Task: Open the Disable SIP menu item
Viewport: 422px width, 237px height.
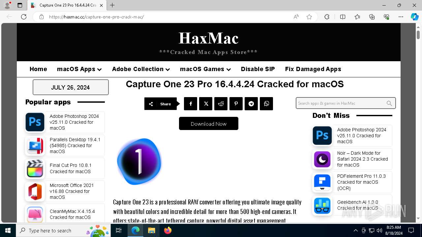Action: (258, 69)
